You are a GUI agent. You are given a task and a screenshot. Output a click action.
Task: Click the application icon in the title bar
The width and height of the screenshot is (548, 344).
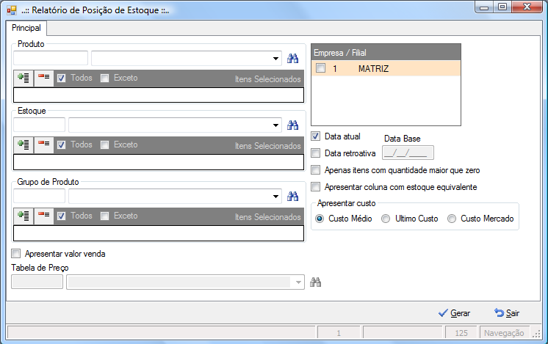12,10
